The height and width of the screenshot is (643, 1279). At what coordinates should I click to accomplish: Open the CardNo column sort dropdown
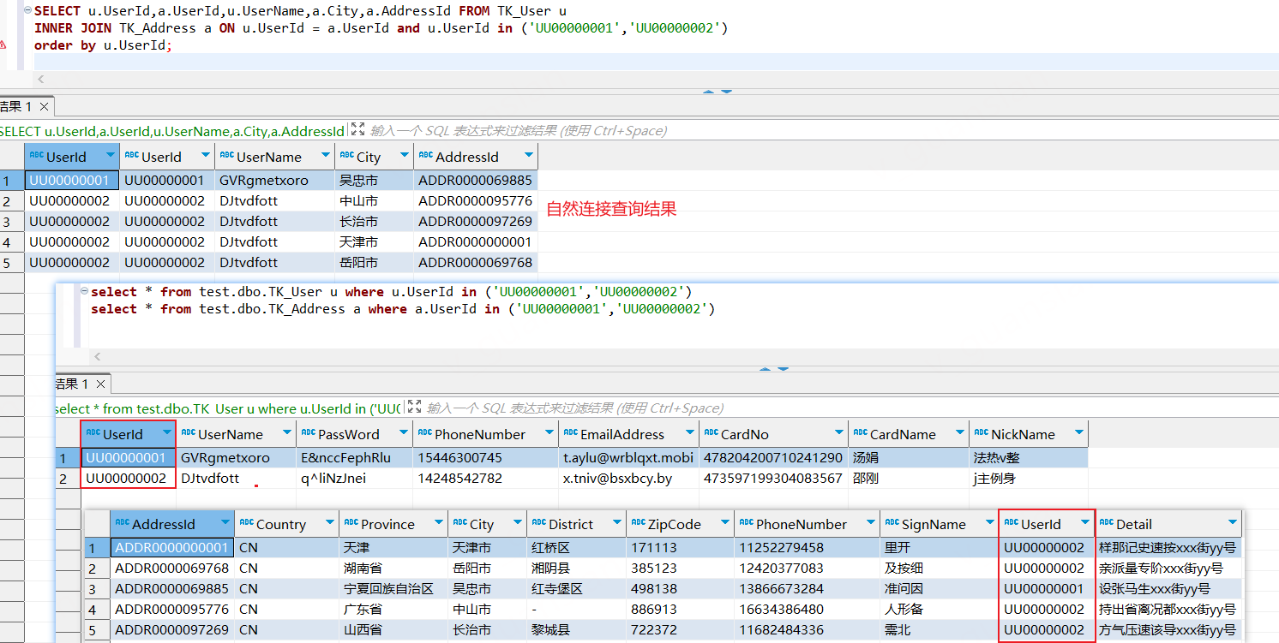(838, 434)
